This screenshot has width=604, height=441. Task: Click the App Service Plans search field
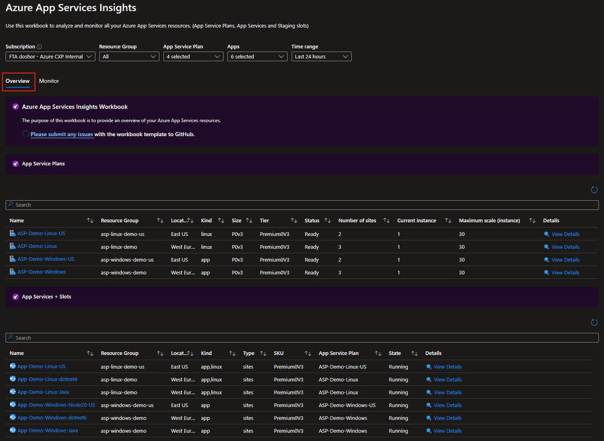[x=302, y=204]
